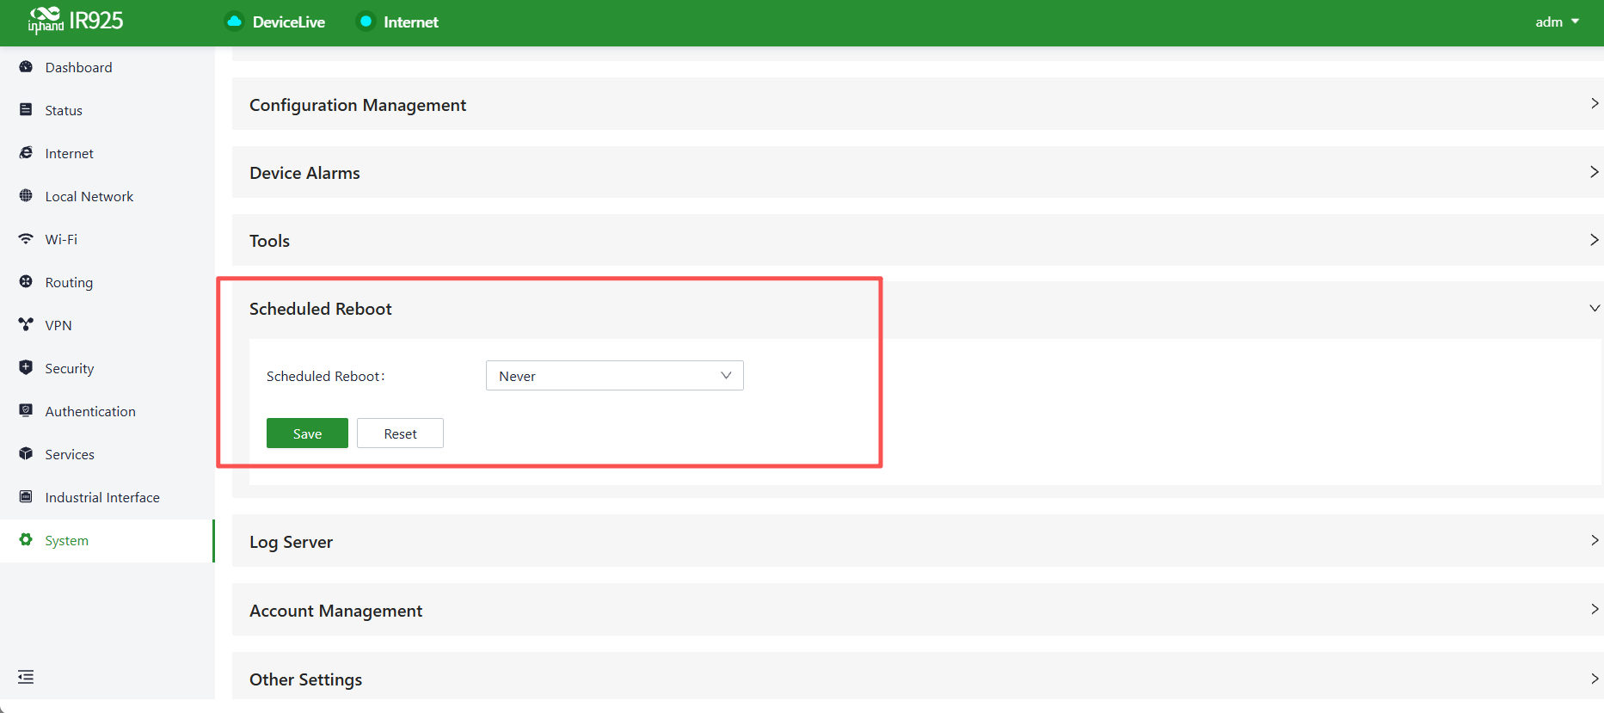
Task: Click the DeviceLive label in header
Action: pyautogui.click(x=289, y=22)
